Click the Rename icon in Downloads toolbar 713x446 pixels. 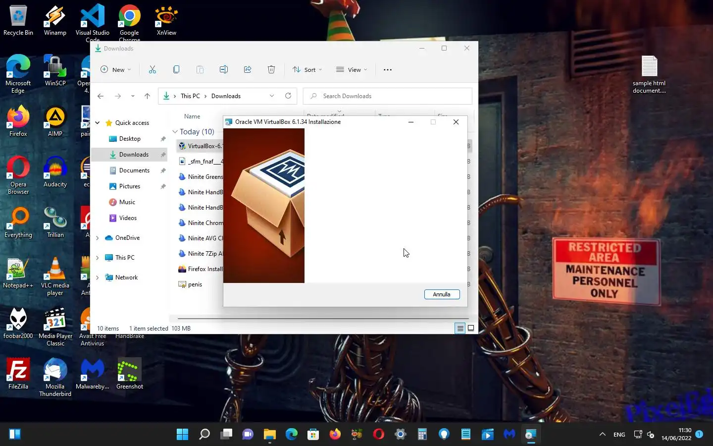click(x=224, y=69)
